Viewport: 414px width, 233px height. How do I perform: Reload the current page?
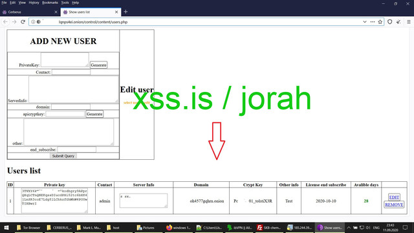coord(23,22)
